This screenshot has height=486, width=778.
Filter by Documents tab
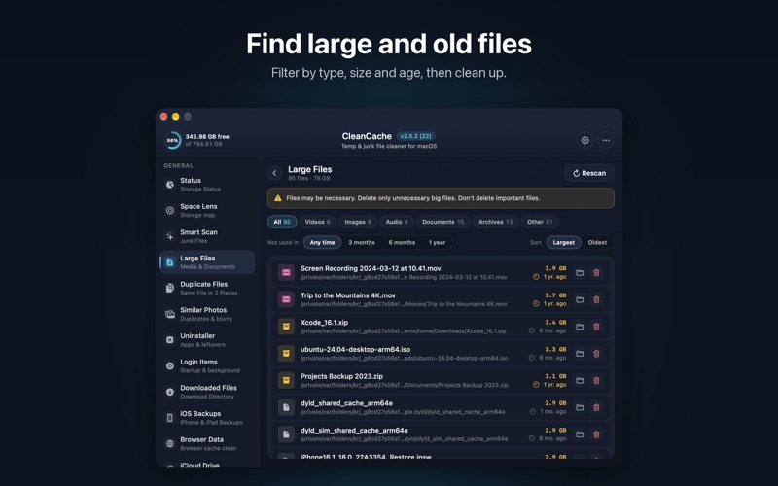click(442, 222)
